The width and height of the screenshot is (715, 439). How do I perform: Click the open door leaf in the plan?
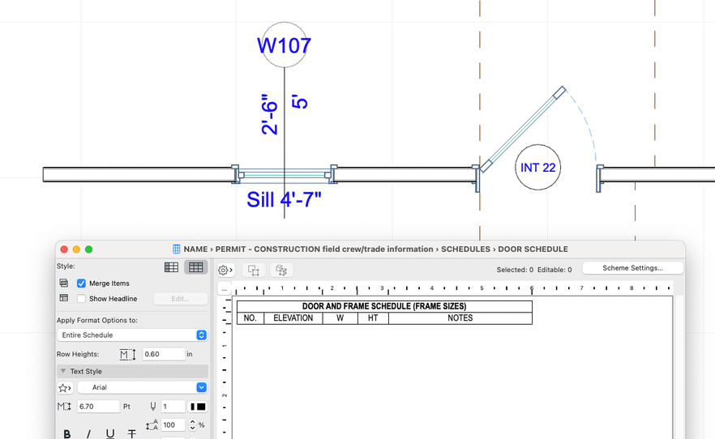point(524,130)
